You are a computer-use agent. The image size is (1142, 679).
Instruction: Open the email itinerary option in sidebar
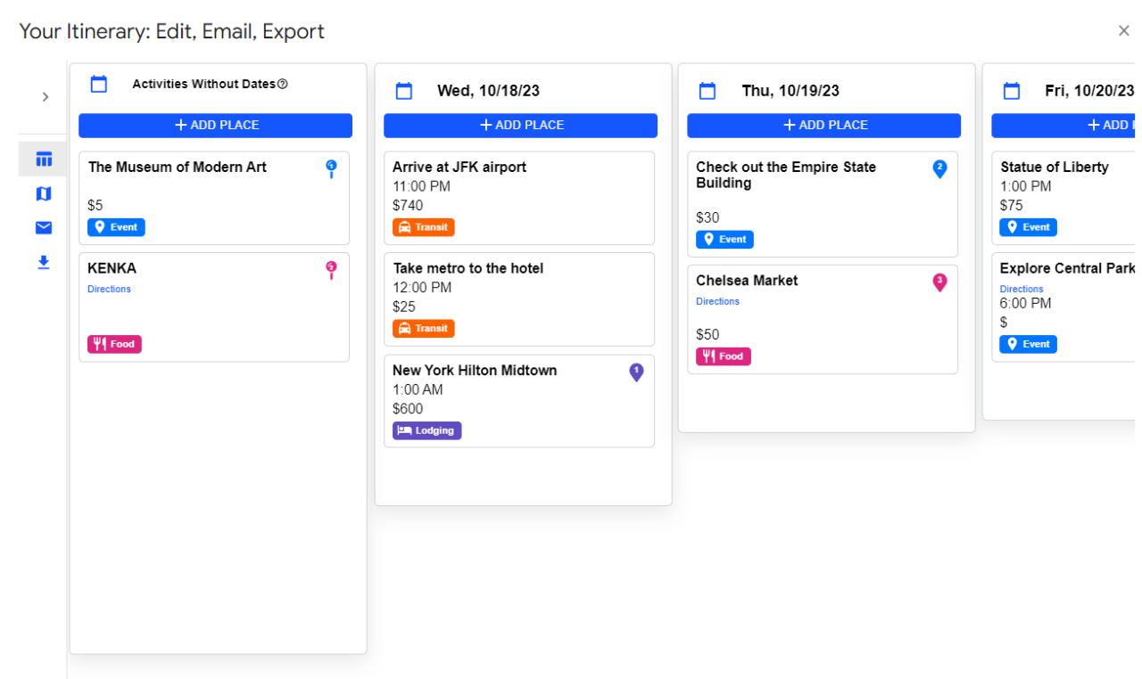[43, 227]
